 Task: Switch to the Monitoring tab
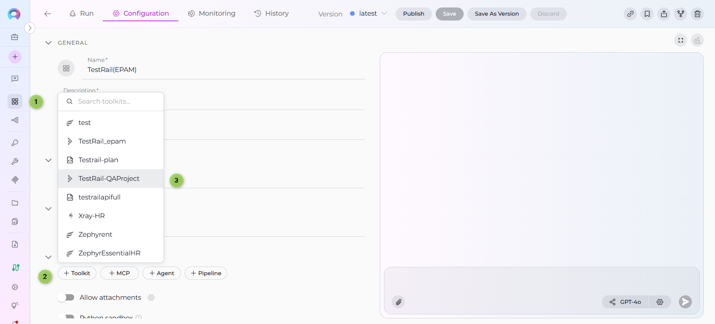point(212,13)
